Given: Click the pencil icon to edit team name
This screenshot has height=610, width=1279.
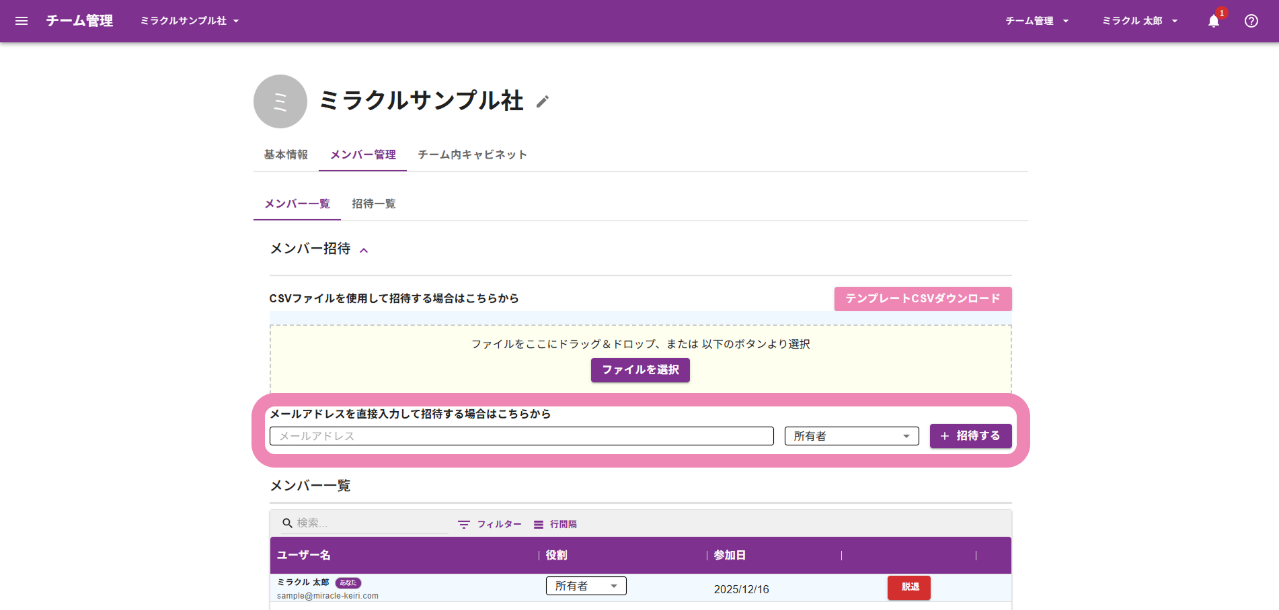Looking at the screenshot, I should coord(543,101).
